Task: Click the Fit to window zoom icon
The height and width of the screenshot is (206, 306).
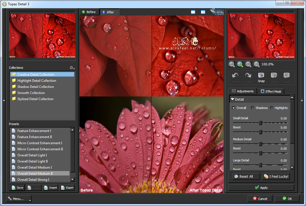Action: [x=248, y=64]
